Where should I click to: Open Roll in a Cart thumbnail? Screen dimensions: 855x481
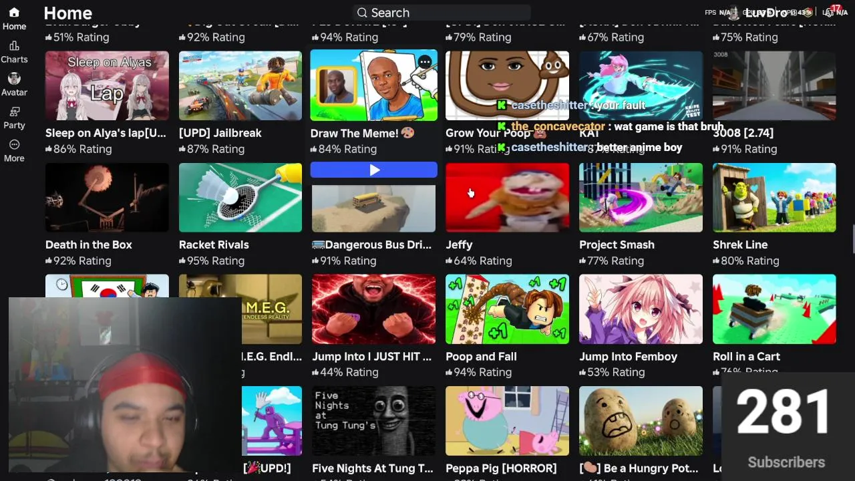[774, 309]
